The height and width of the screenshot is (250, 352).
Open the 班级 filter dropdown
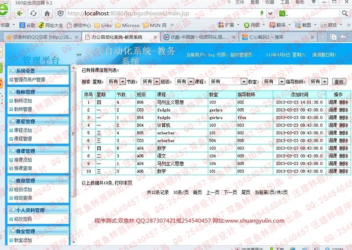point(184,82)
